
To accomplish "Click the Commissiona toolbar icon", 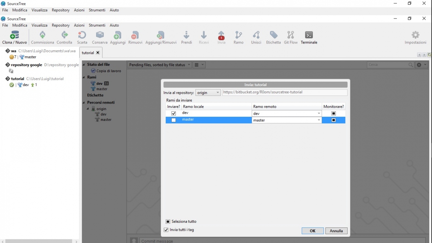I will coord(43,35).
